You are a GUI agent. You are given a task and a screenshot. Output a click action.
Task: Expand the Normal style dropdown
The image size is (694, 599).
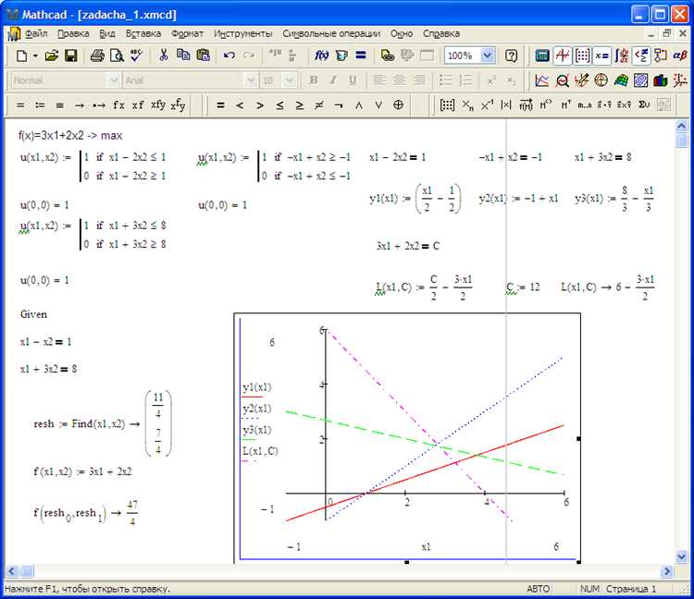[x=114, y=80]
